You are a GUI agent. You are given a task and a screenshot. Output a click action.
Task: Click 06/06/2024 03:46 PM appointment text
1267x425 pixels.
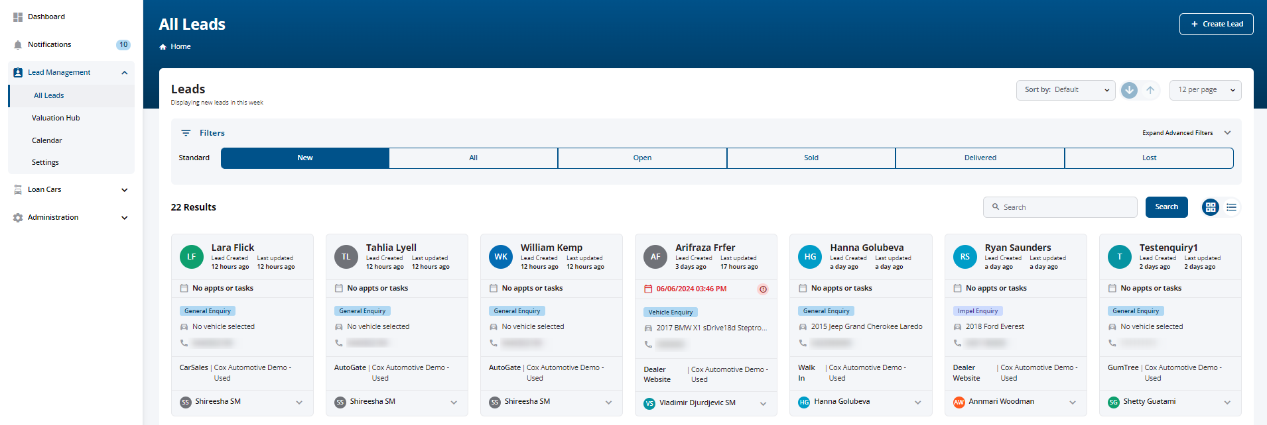click(691, 289)
